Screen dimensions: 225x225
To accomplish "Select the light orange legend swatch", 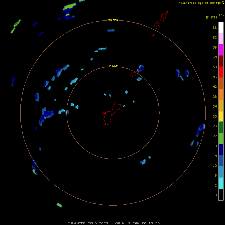I will pos(221,94).
